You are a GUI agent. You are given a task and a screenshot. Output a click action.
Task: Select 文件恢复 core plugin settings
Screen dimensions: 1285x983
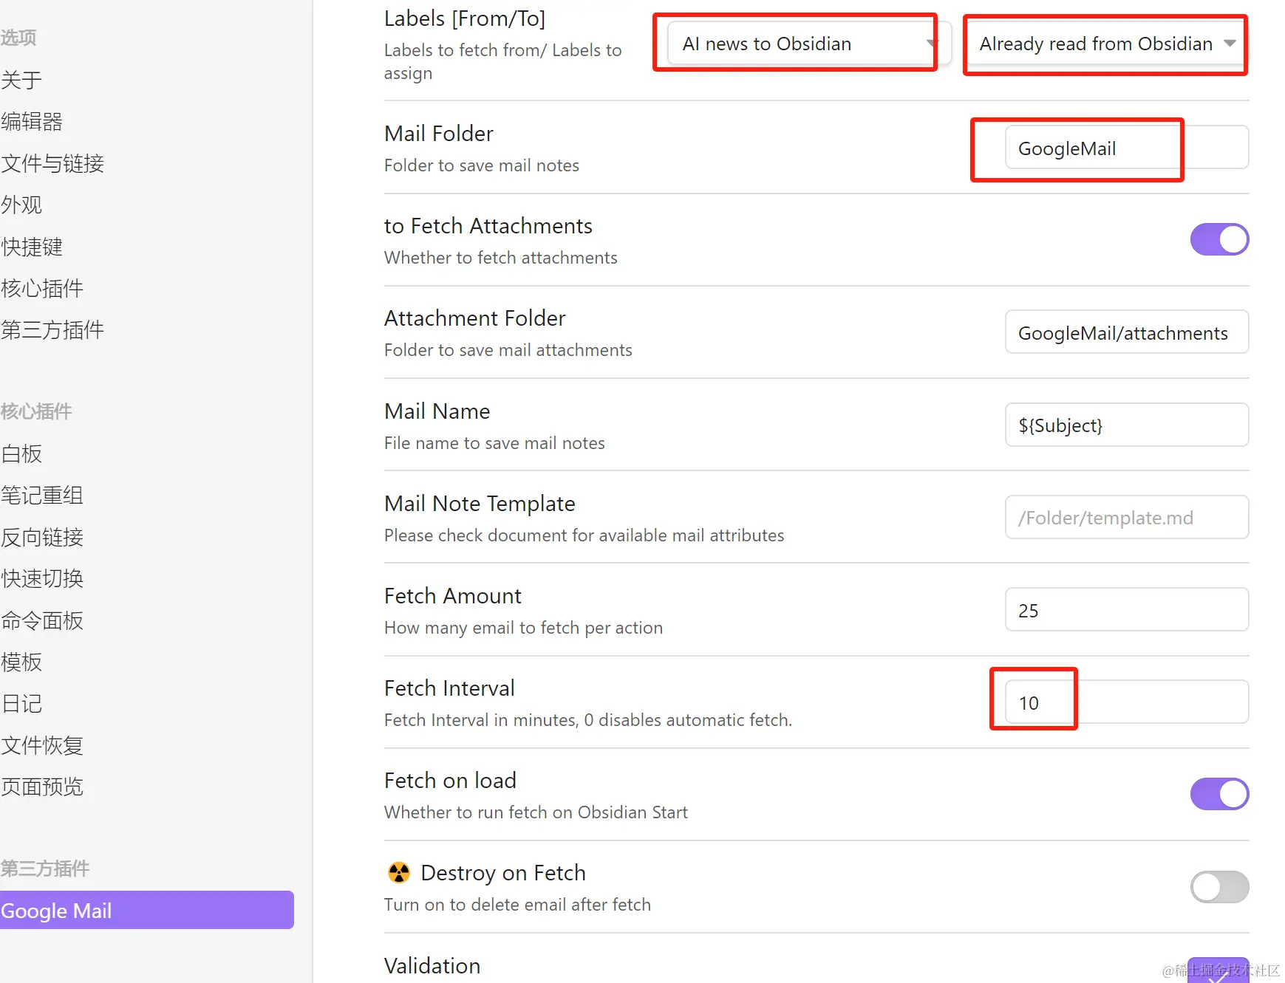click(42, 745)
